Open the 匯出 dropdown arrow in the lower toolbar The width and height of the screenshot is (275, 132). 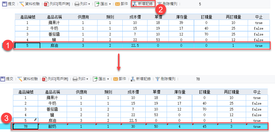[108, 79]
